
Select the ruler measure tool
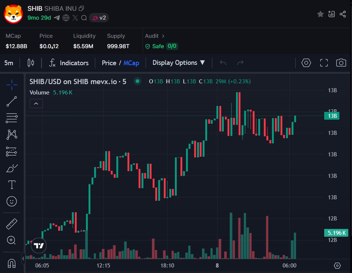[x=12, y=224]
